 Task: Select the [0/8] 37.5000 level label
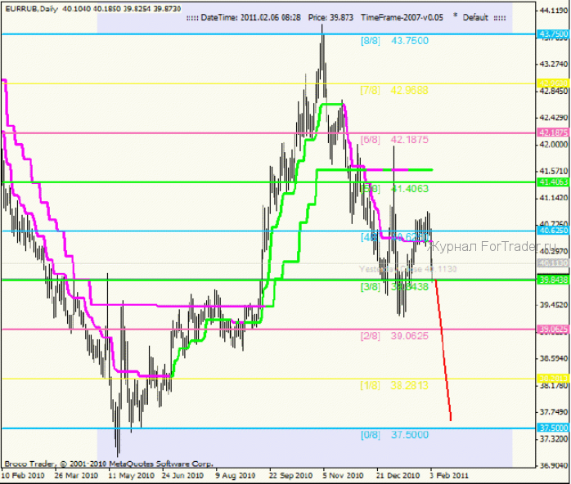[394, 434]
